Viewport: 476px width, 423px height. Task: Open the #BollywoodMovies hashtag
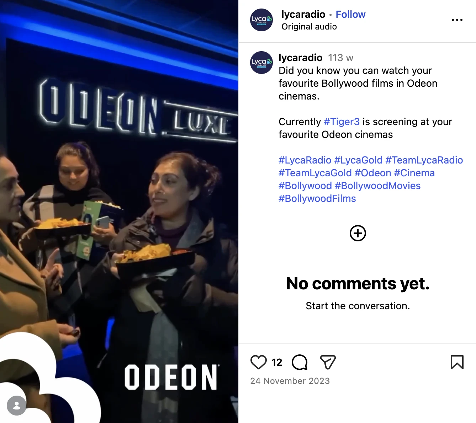377,186
